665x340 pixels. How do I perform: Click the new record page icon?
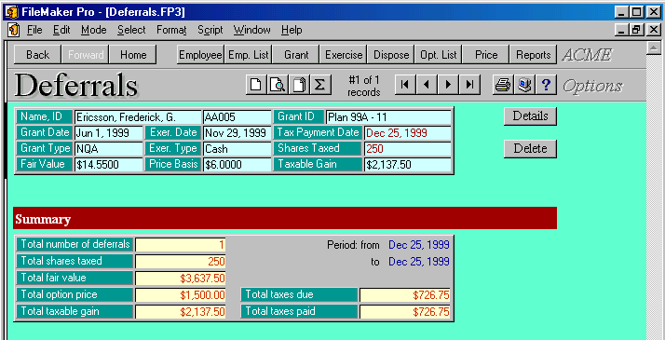pos(256,85)
